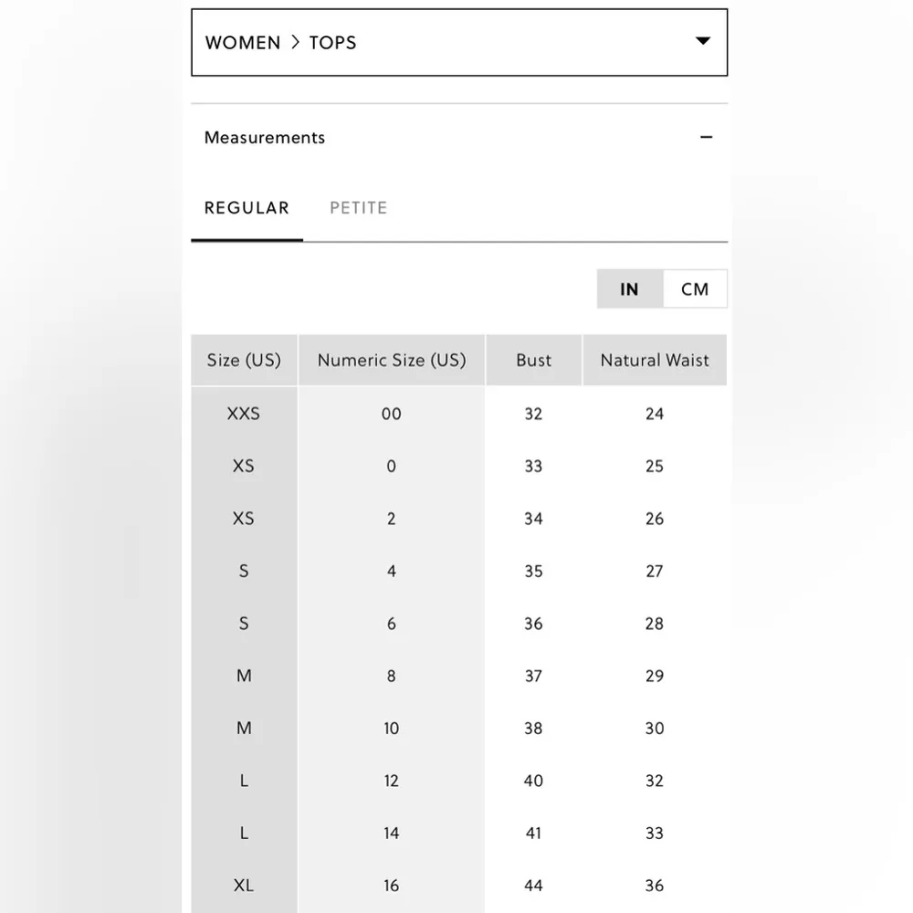
Task: Click numeric size 8 cell
Action: point(392,677)
